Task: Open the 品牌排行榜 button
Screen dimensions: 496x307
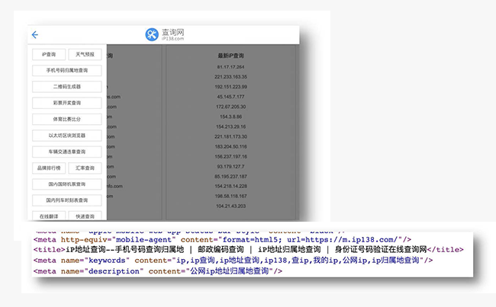Action: click(49, 168)
